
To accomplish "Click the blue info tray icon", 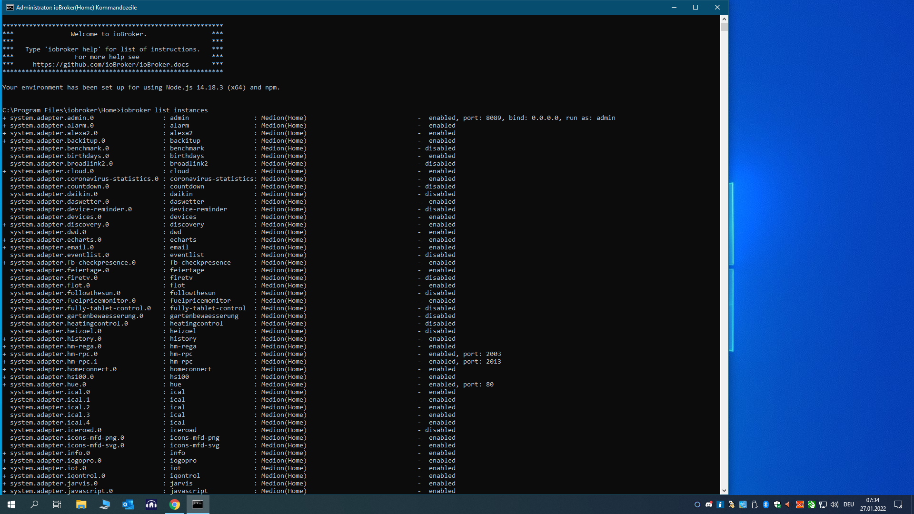I will click(x=720, y=504).
